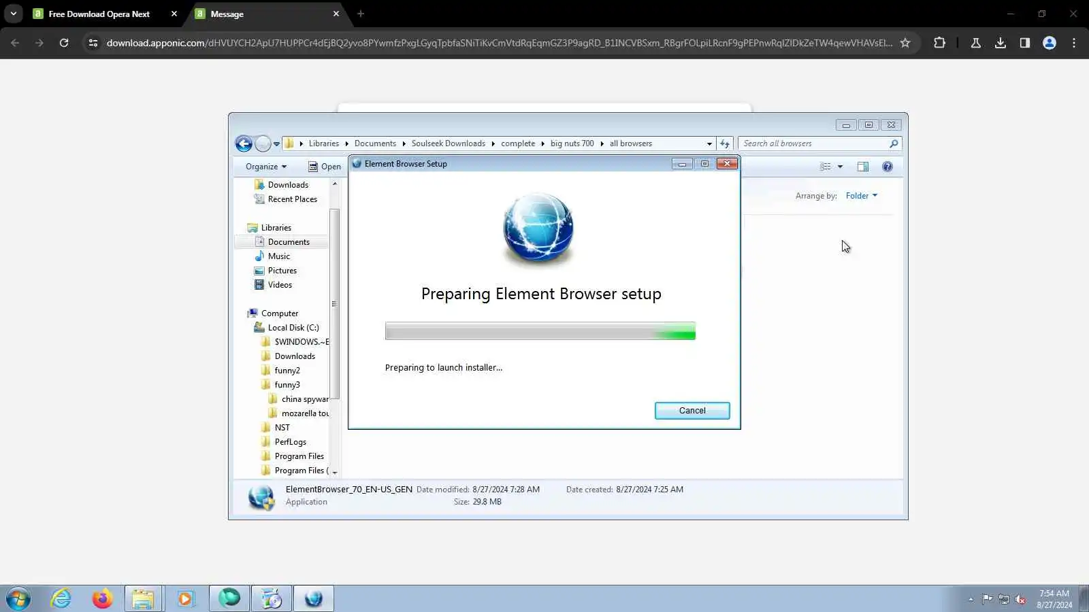The width and height of the screenshot is (1089, 612).
Task: Click the Chrome address bar URL
Action: pyautogui.click(x=500, y=43)
